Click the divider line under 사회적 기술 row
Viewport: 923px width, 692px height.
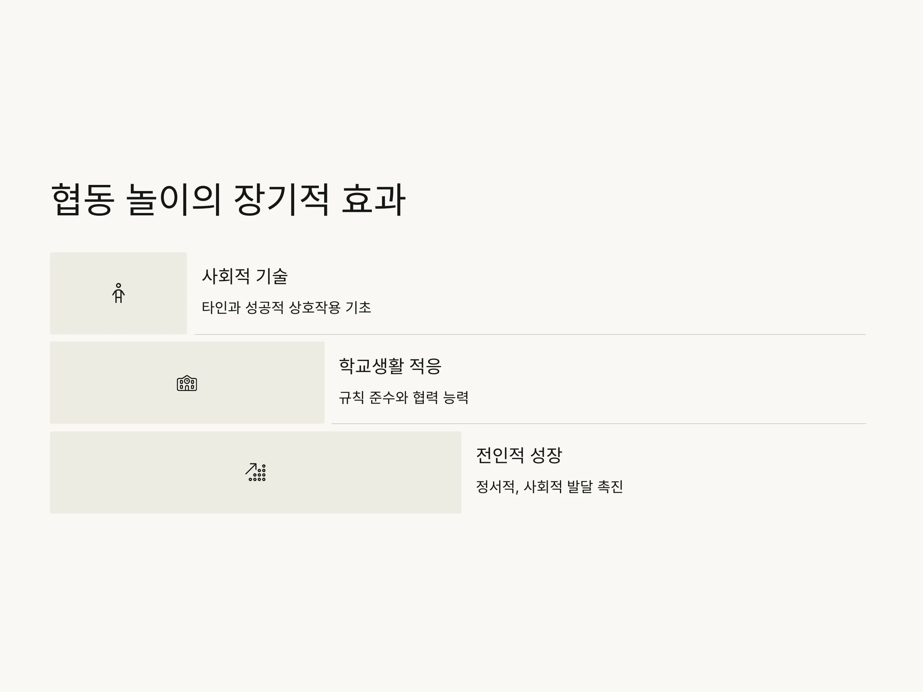click(530, 334)
